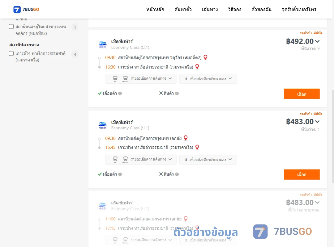Open the หน้าหลัก menu item
The image size is (334, 247).
(x=155, y=9)
